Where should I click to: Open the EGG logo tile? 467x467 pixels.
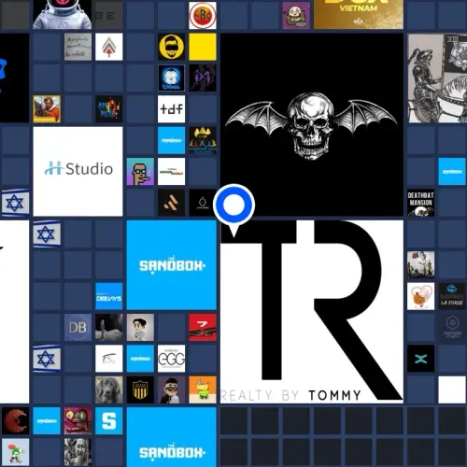[x=171, y=359]
